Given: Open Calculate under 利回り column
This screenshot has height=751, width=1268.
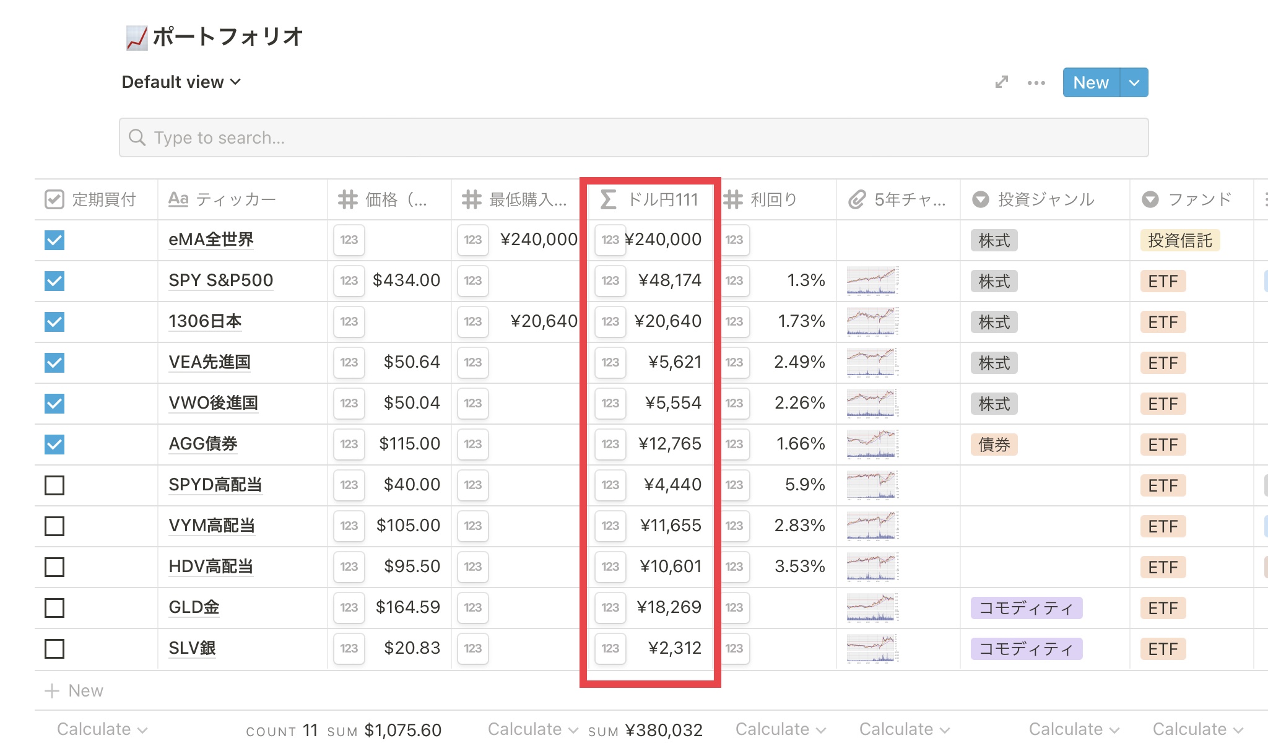Looking at the screenshot, I should [781, 729].
